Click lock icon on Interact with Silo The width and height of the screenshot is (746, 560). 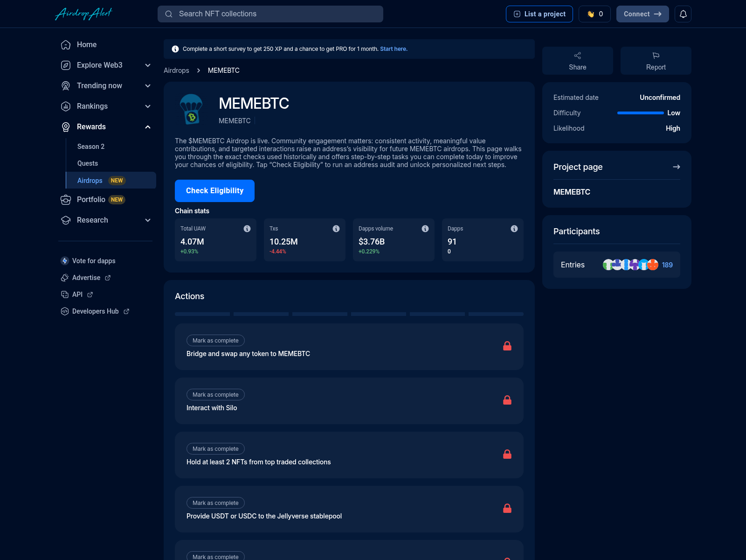(507, 400)
